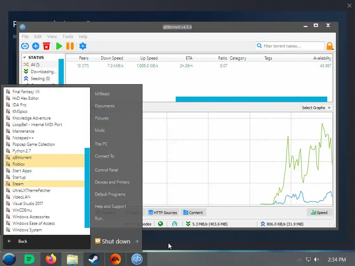The width and height of the screenshot is (355, 266).
Task: Open MrBeast user folder link
Action: (102, 94)
